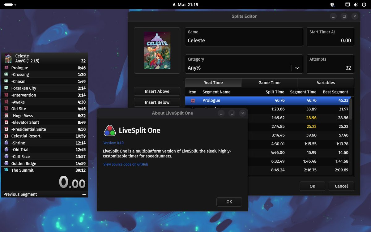Click the Insert Below button

click(x=157, y=102)
